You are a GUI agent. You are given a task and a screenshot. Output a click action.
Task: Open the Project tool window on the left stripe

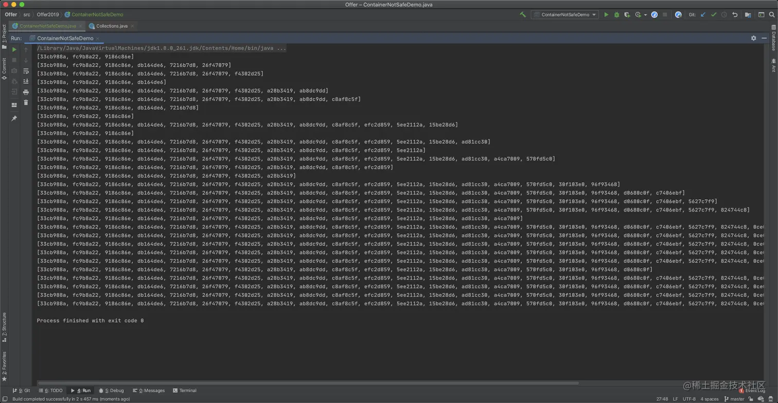coord(4,37)
